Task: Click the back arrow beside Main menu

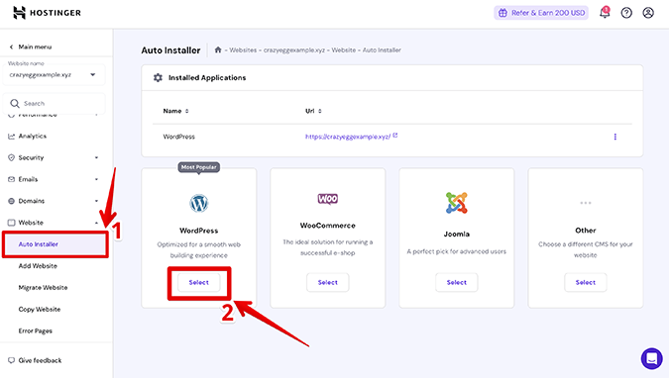Action: (11, 47)
